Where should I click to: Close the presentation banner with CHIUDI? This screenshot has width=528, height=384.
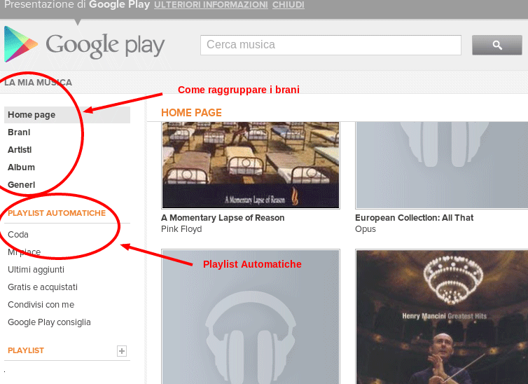(289, 5)
